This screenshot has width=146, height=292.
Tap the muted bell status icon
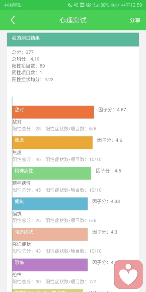pos(76,5)
